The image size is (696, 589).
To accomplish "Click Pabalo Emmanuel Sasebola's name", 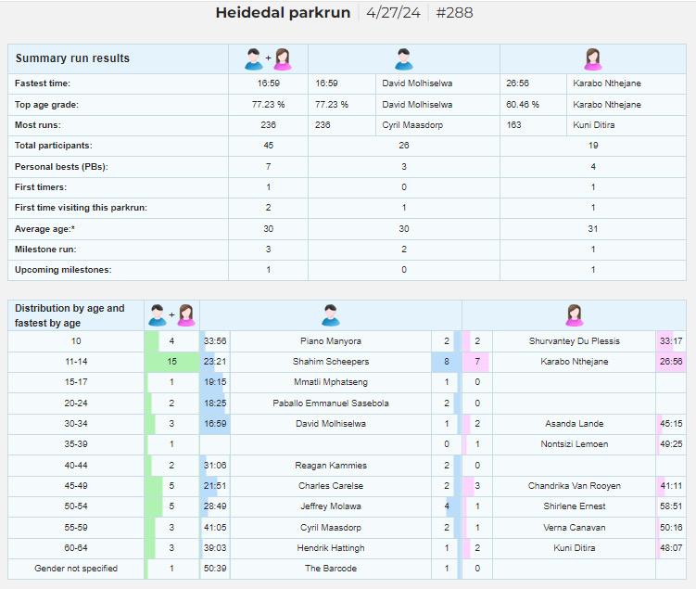I will [x=331, y=403].
